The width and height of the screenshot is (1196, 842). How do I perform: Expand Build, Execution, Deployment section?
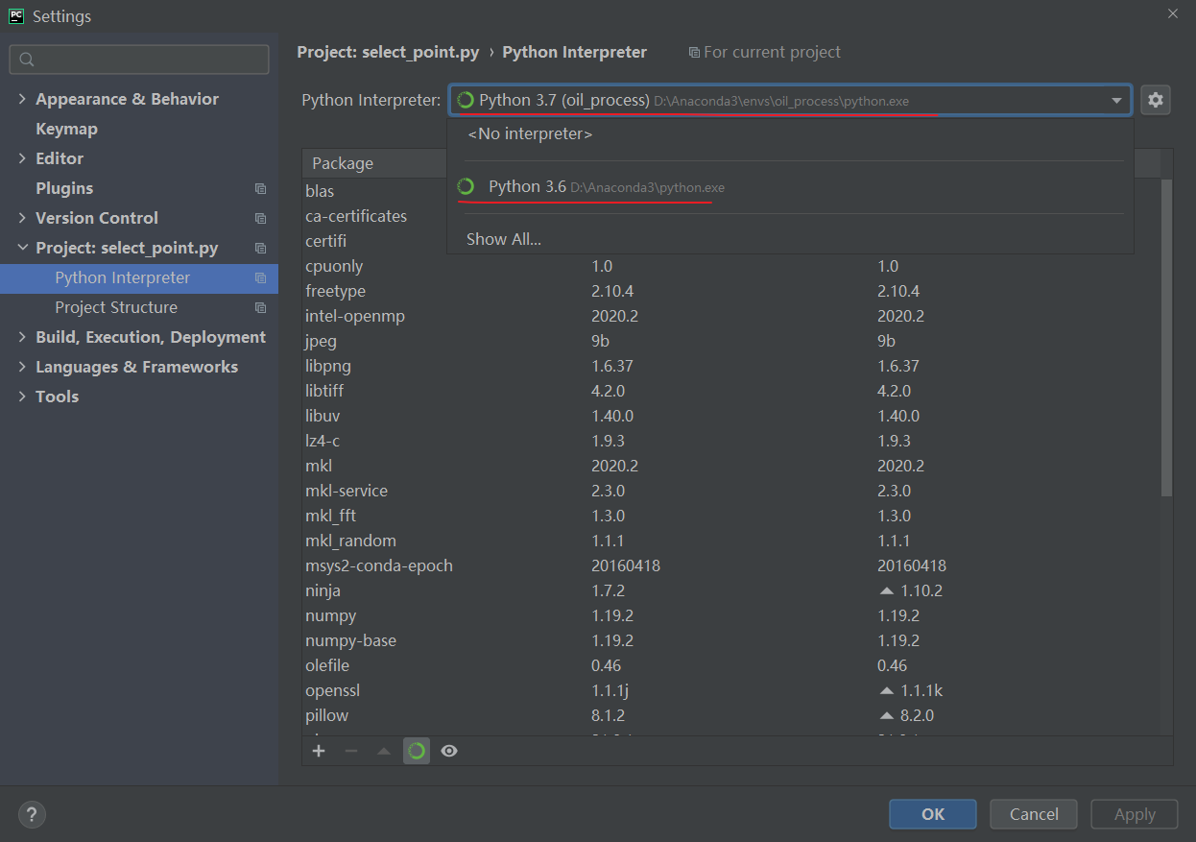pyautogui.click(x=23, y=337)
